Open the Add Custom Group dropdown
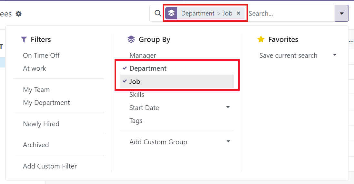Viewport: 354px width, 184px height. coord(228,142)
